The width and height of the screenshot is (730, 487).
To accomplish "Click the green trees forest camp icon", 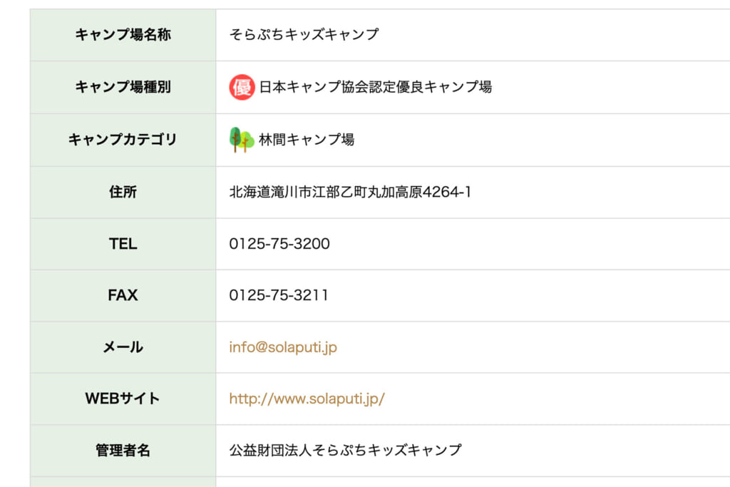I will [242, 140].
